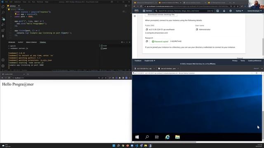Screen dimensions: 264x148
Task: Open Search panel in VS Code activity bar
Action: tap(3, 12)
